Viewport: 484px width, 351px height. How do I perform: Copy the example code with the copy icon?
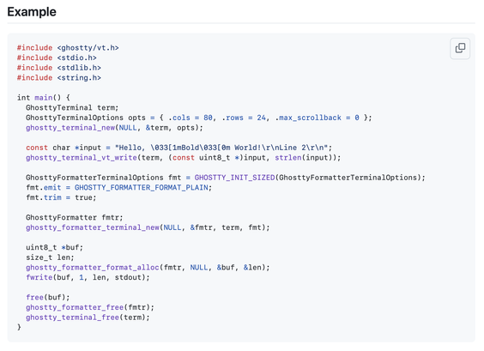point(460,48)
